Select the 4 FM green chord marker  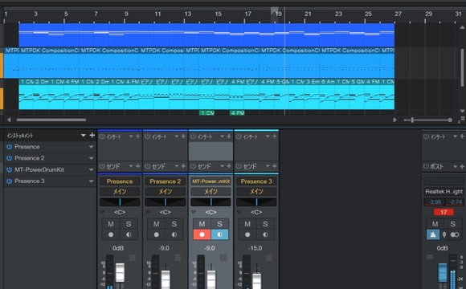(237, 113)
